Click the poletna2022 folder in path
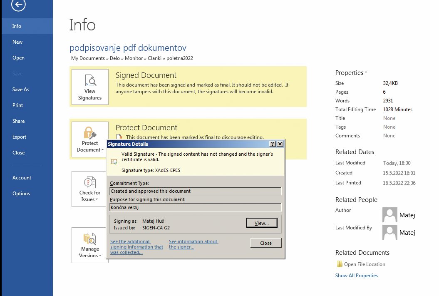This screenshot has width=439, height=296. tap(180, 58)
